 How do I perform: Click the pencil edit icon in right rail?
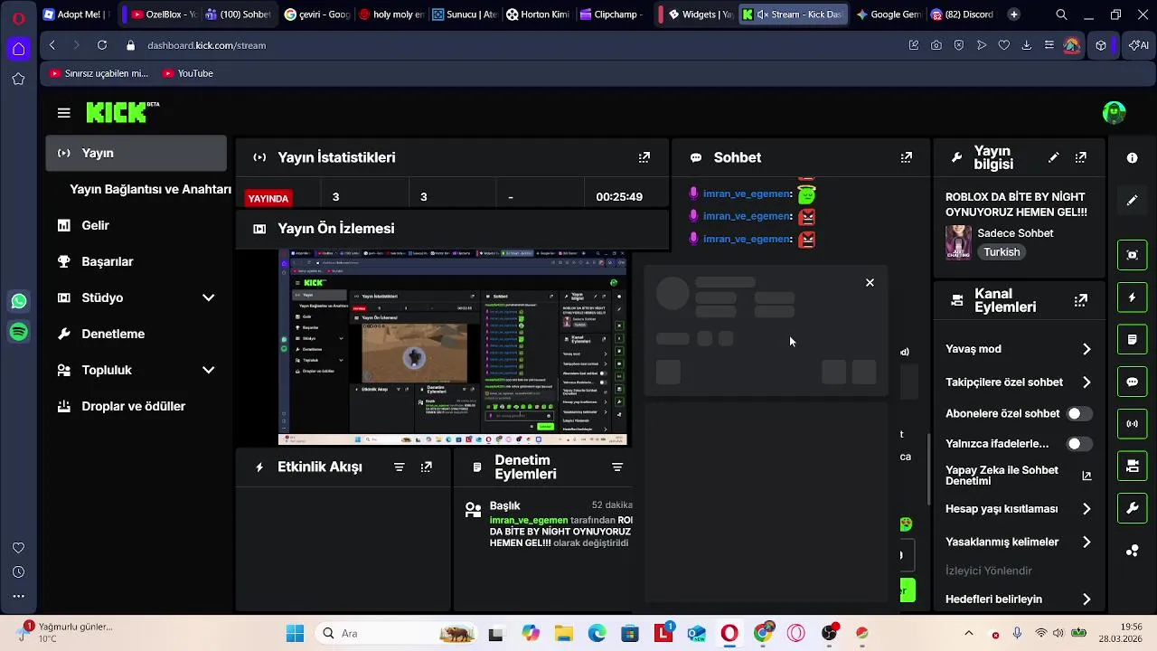coord(1132,200)
